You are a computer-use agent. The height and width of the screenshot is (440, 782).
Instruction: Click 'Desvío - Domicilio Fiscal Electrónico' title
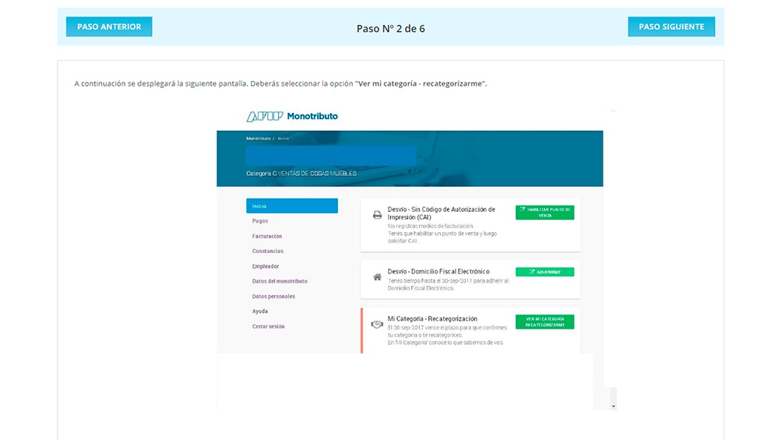[x=439, y=271]
